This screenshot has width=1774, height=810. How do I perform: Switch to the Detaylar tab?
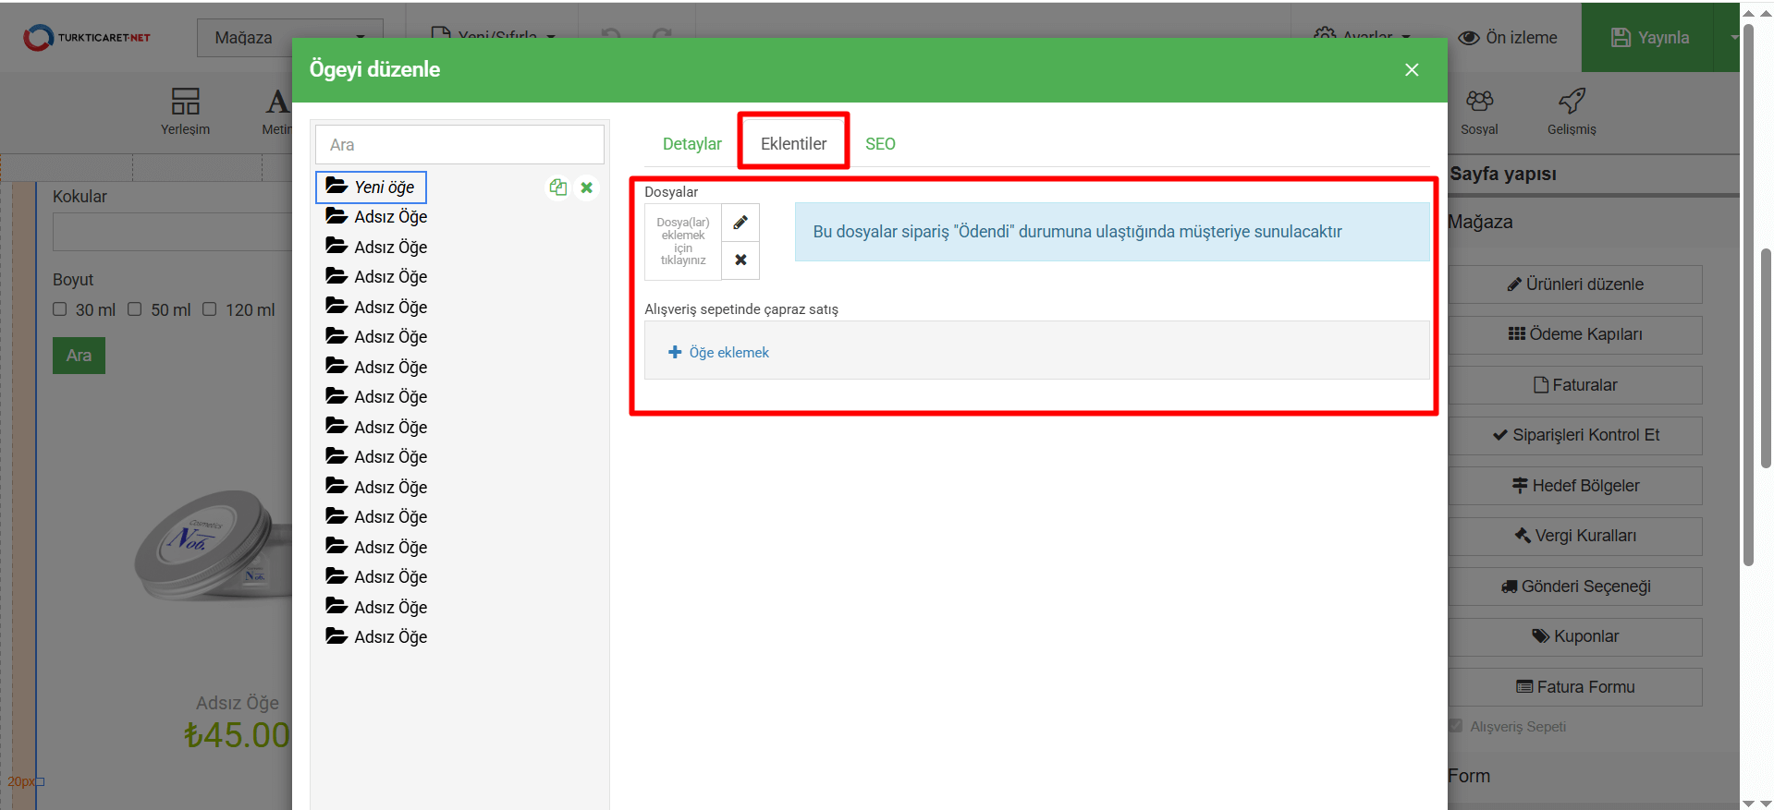(691, 144)
